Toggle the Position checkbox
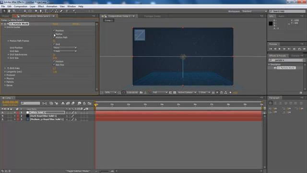Image resolution: width=307 pixels, height=173 pixels. coord(54,31)
